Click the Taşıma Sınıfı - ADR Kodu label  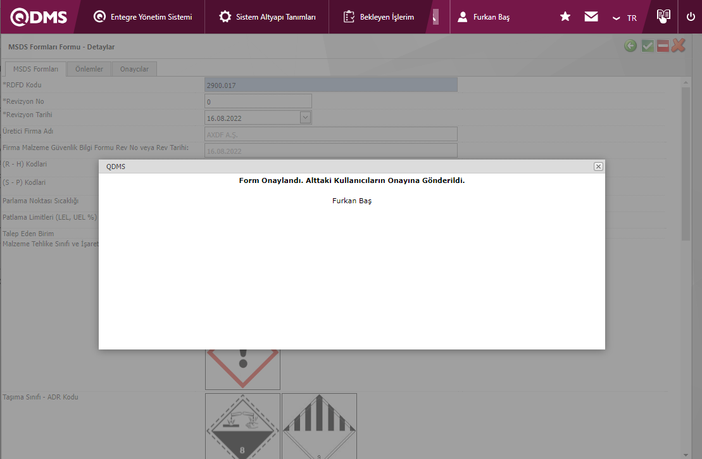[x=41, y=397]
